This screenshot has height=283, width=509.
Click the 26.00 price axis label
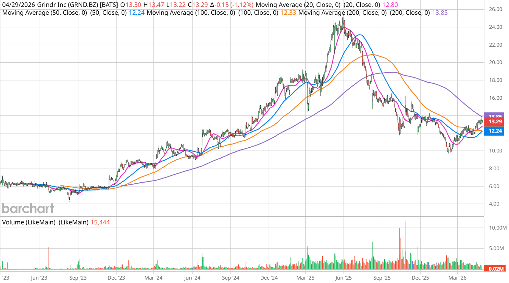click(495, 9)
